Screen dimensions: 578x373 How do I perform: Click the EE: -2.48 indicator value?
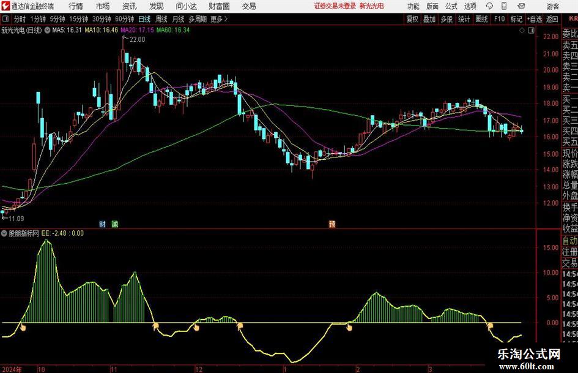54,233
